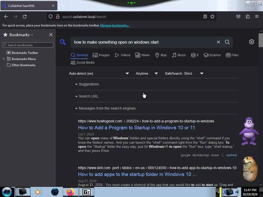This screenshot has height=197, width=263.
Task: Click the purple gorilla desktop buddy
Action: coord(249,131)
